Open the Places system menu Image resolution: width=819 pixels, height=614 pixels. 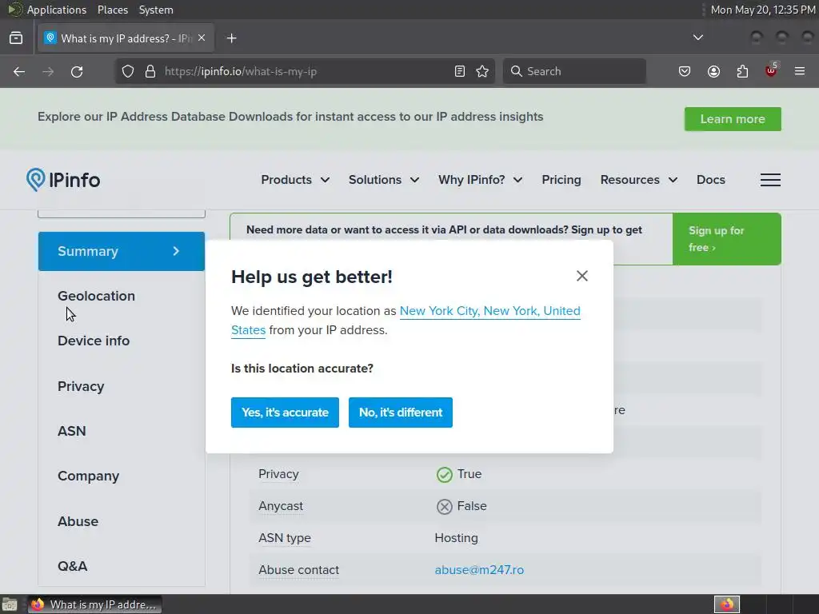(112, 10)
